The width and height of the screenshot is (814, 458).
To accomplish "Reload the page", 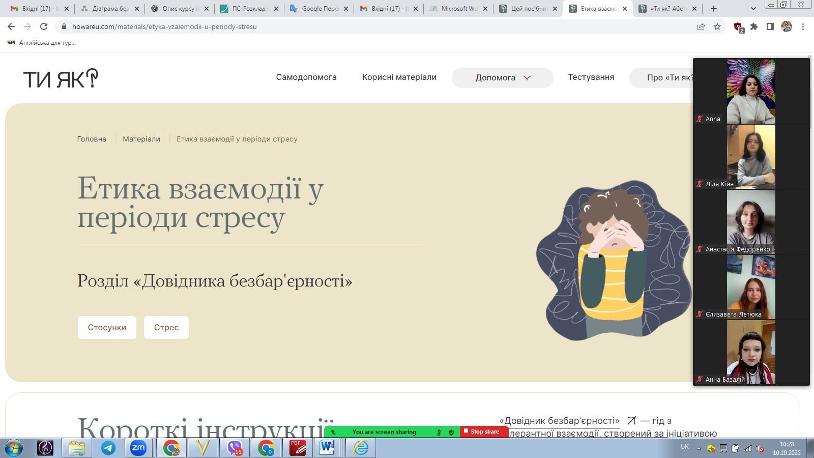I will coord(44,26).
